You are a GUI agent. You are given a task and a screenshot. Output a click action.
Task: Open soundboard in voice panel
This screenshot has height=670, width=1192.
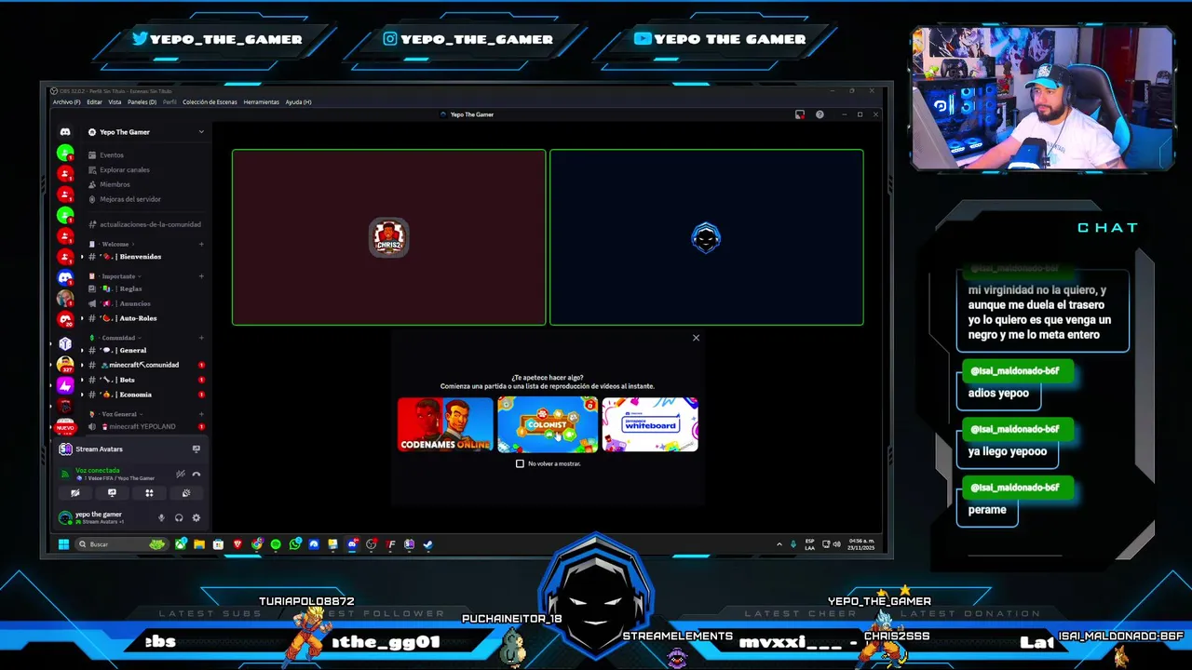pos(186,493)
